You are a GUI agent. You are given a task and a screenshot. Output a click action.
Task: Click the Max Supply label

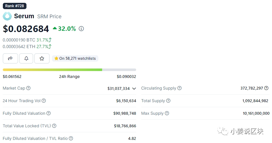click(x=152, y=113)
